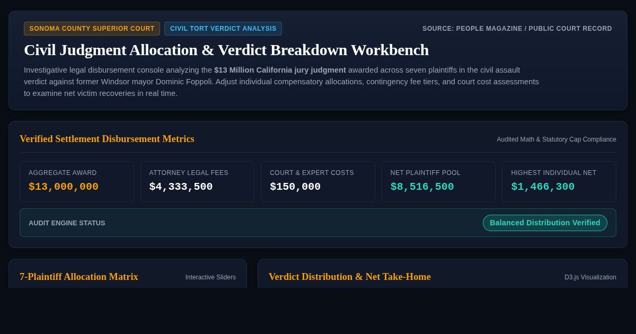Click the Source: People Magazine text
636x334 pixels.
coord(517,29)
